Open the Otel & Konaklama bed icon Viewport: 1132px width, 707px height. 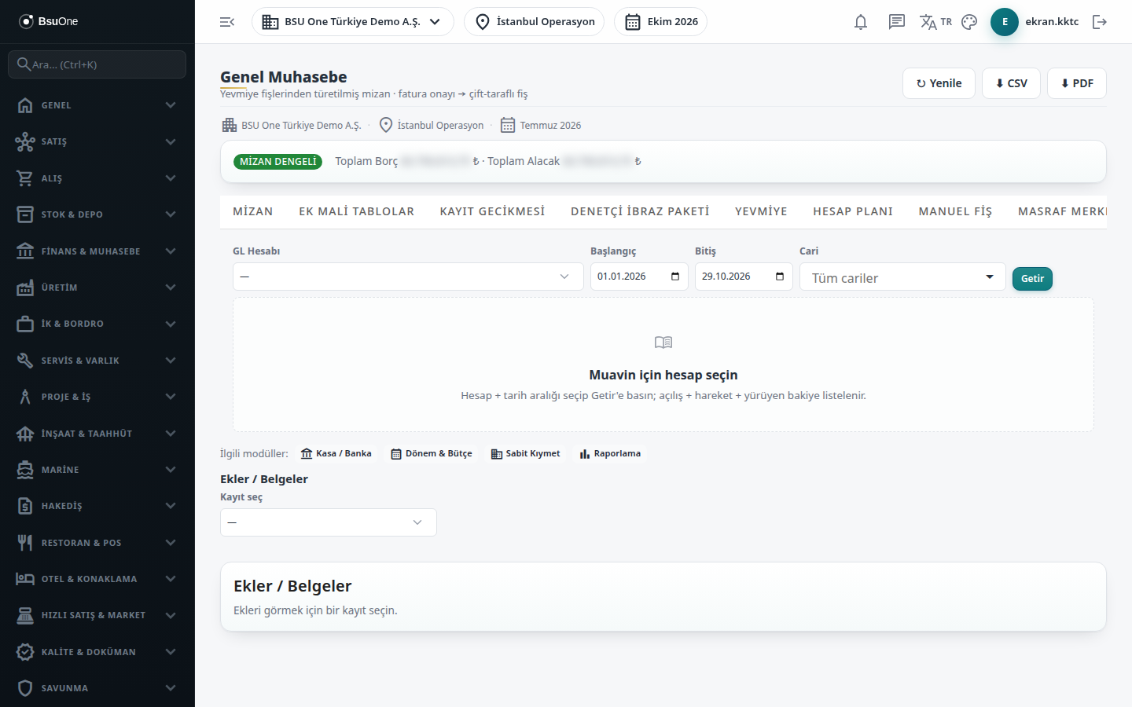25,579
